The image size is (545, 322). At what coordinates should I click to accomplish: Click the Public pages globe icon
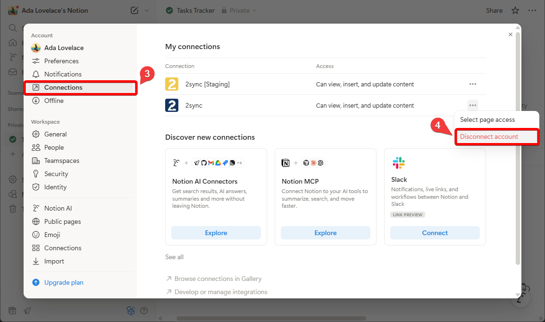(x=36, y=221)
